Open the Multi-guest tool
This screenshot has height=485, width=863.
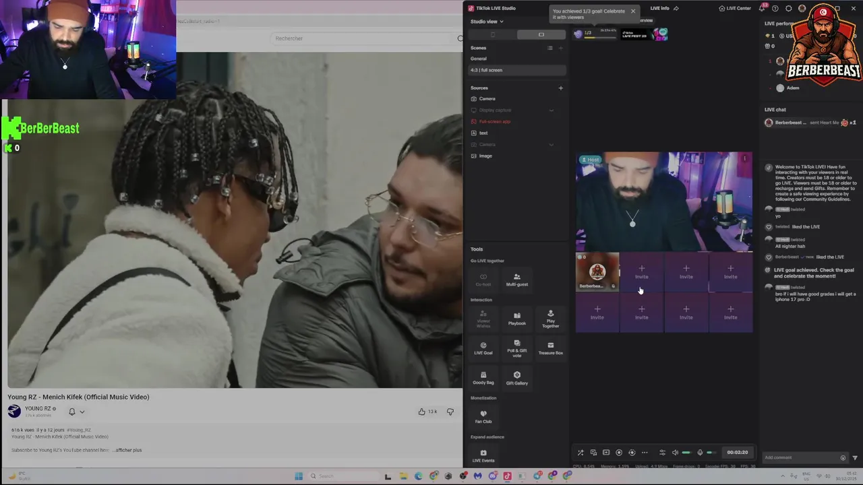point(517,280)
